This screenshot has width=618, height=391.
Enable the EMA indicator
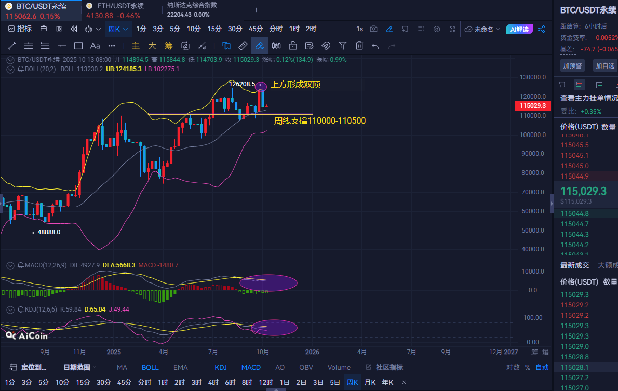click(181, 367)
